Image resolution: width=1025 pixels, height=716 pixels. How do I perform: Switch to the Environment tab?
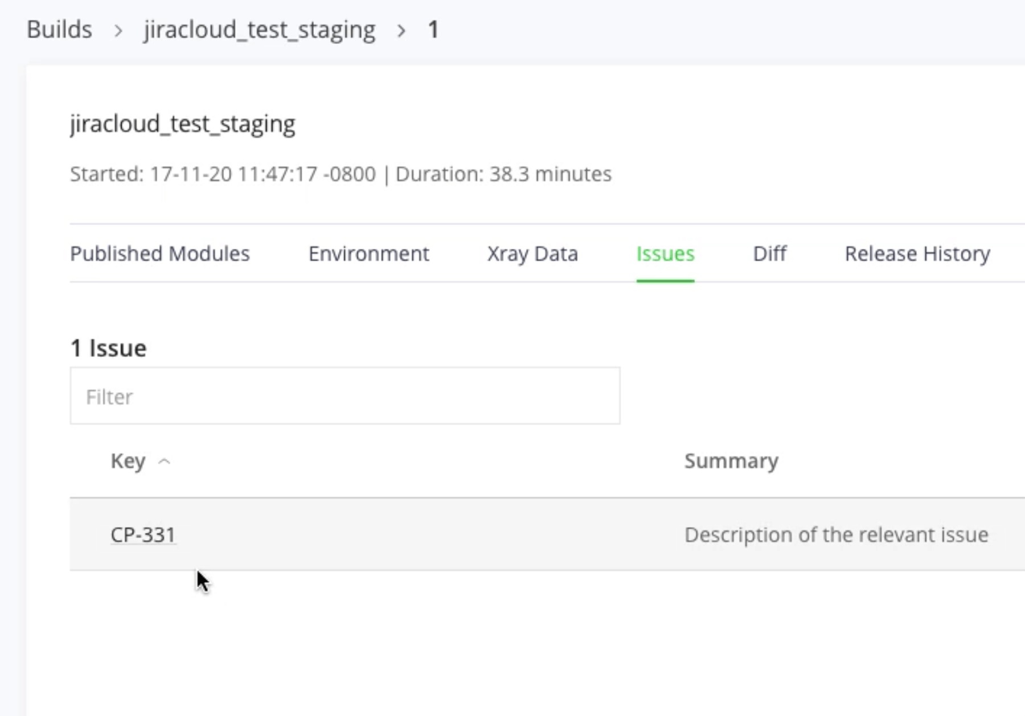tap(369, 254)
